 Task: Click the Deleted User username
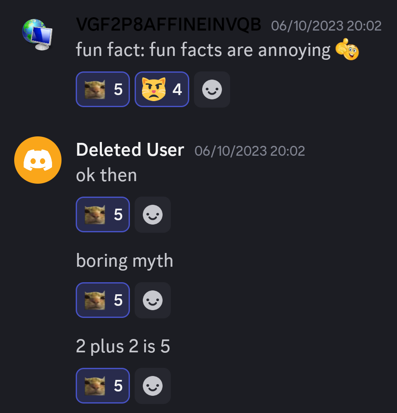point(130,150)
